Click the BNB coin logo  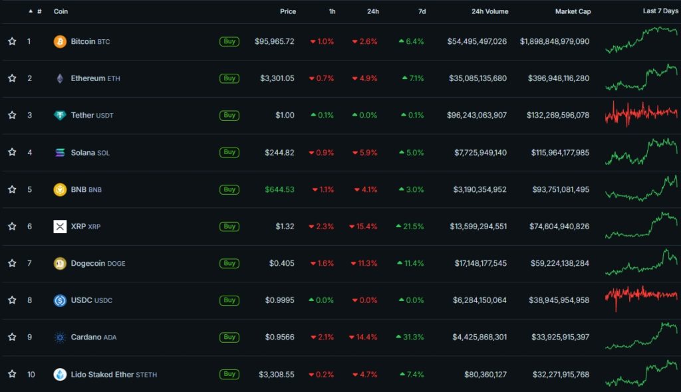click(x=60, y=190)
